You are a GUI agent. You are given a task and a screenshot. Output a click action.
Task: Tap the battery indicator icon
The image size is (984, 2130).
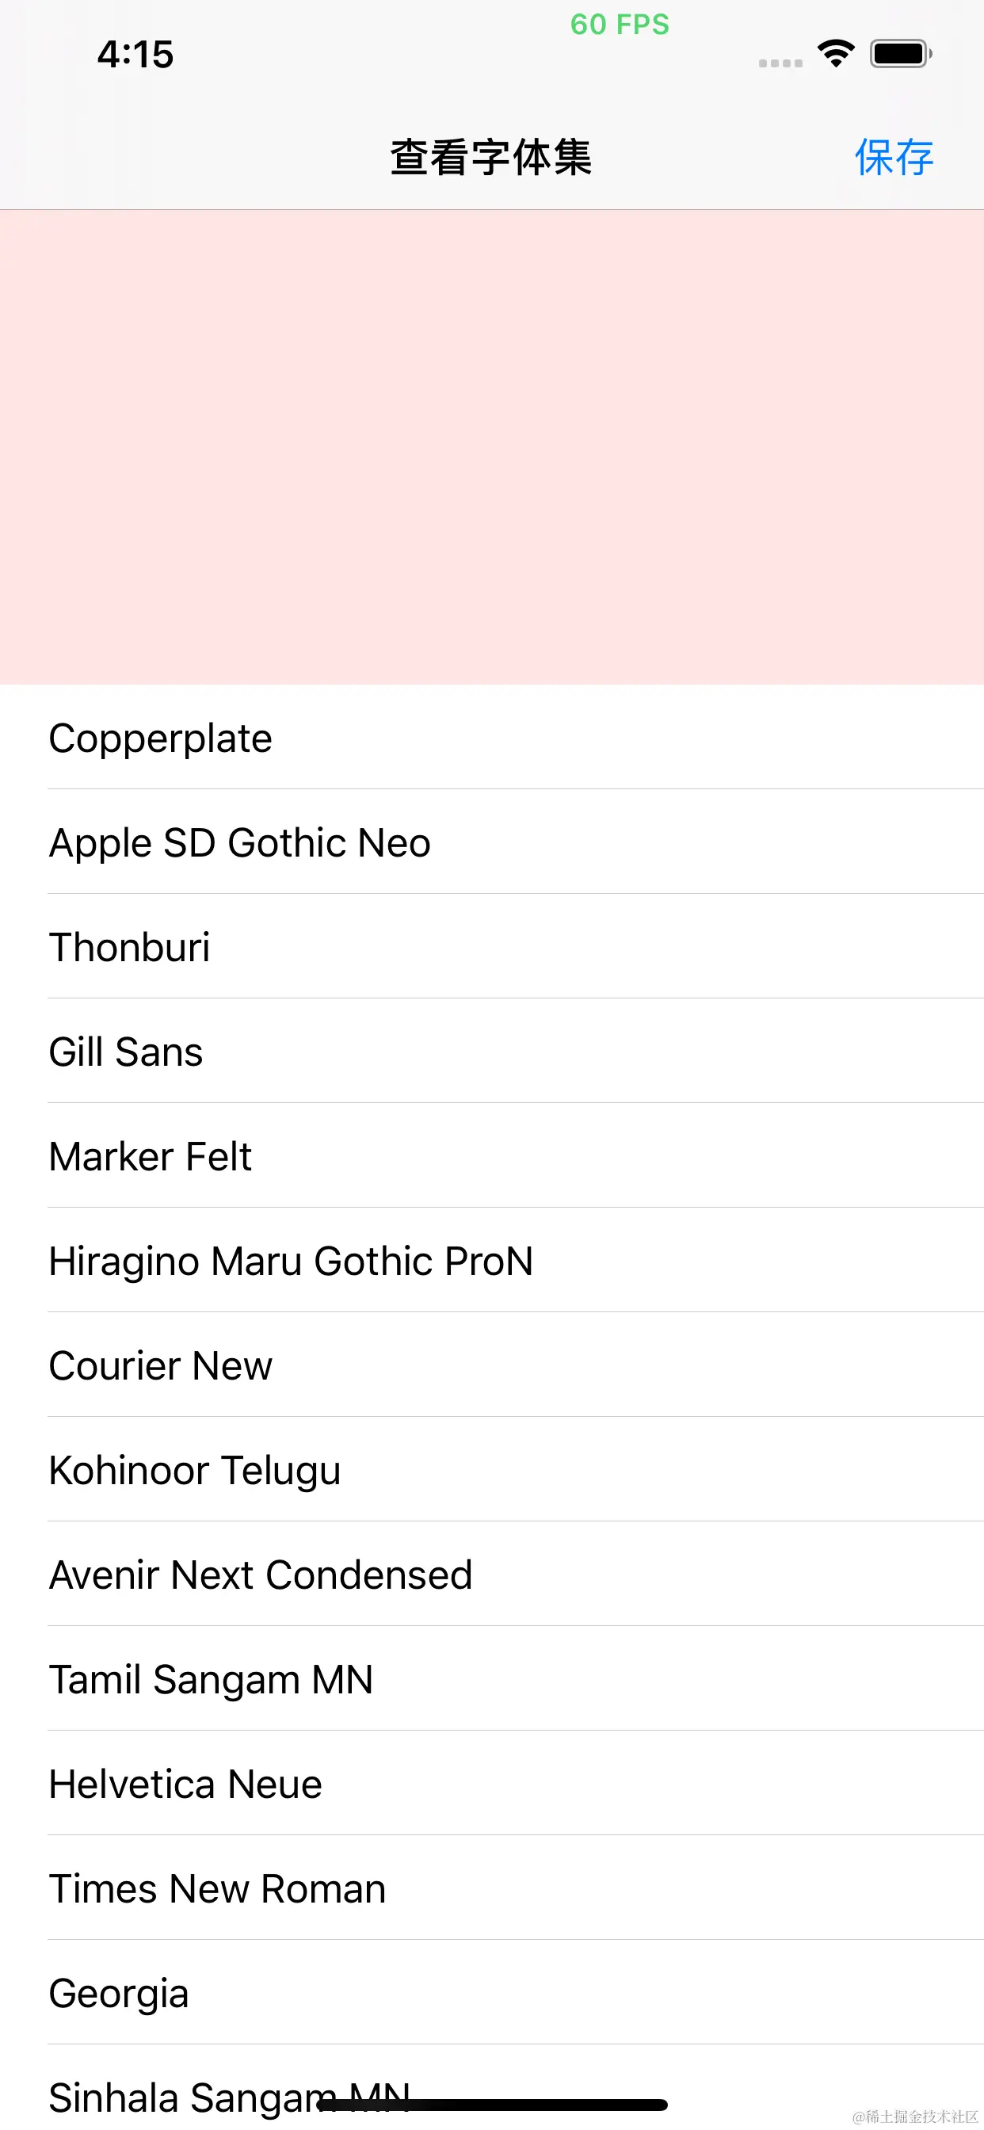900,54
